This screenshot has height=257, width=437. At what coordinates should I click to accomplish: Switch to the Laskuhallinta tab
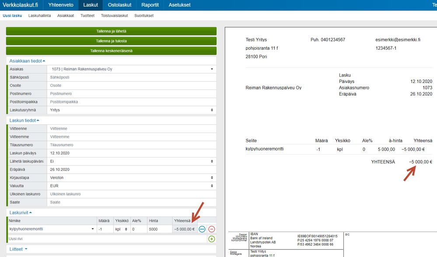(x=39, y=16)
